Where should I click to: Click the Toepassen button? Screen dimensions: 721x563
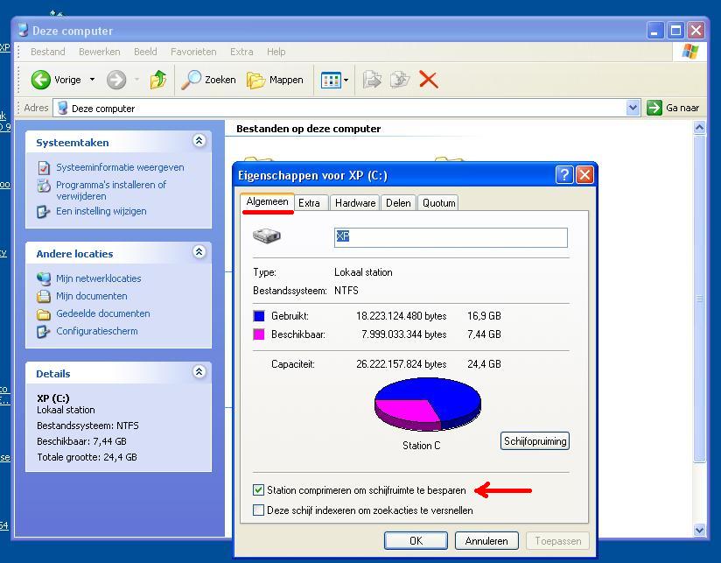click(557, 541)
